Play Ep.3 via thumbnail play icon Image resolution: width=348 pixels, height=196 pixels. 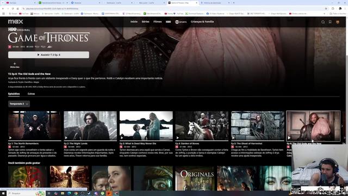(122, 138)
